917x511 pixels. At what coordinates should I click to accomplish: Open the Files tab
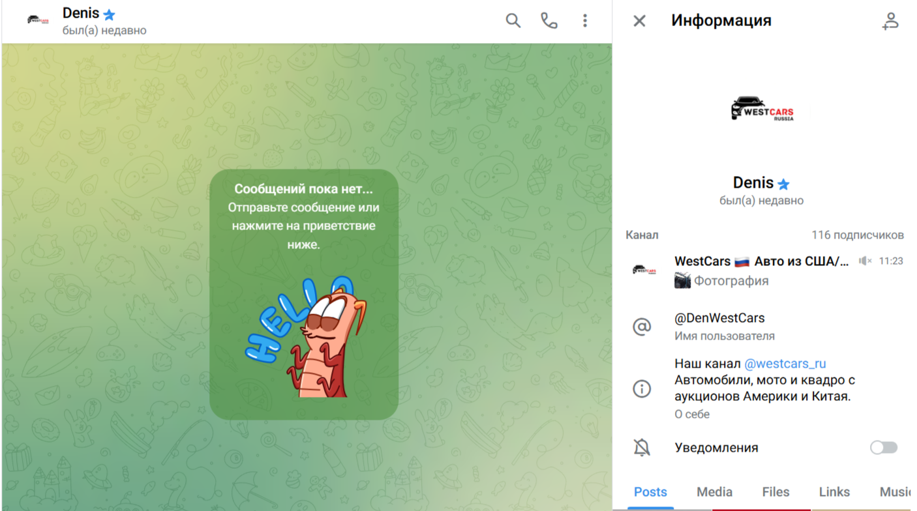775,492
